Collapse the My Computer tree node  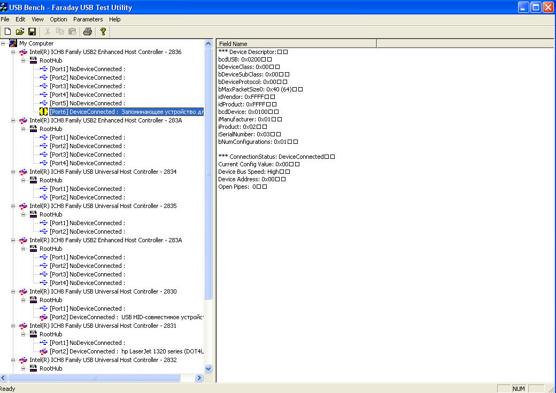pyautogui.click(x=3, y=43)
